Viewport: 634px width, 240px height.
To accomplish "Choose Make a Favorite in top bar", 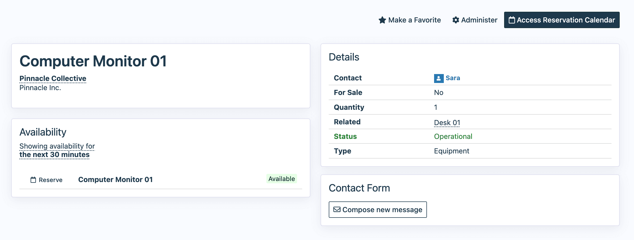I will click(x=414, y=20).
